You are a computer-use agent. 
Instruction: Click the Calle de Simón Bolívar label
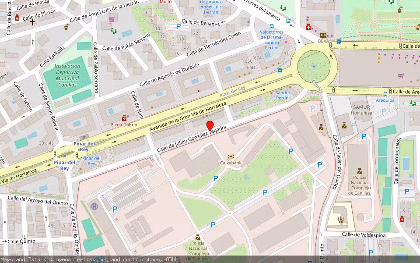(49, 107)
